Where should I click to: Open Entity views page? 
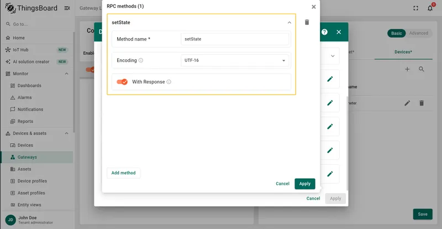[36, 205]
